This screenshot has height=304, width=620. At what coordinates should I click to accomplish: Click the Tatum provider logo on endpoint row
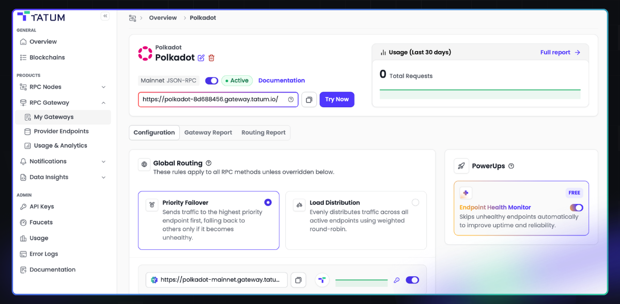pyautogui.click(x=322, y=280)
